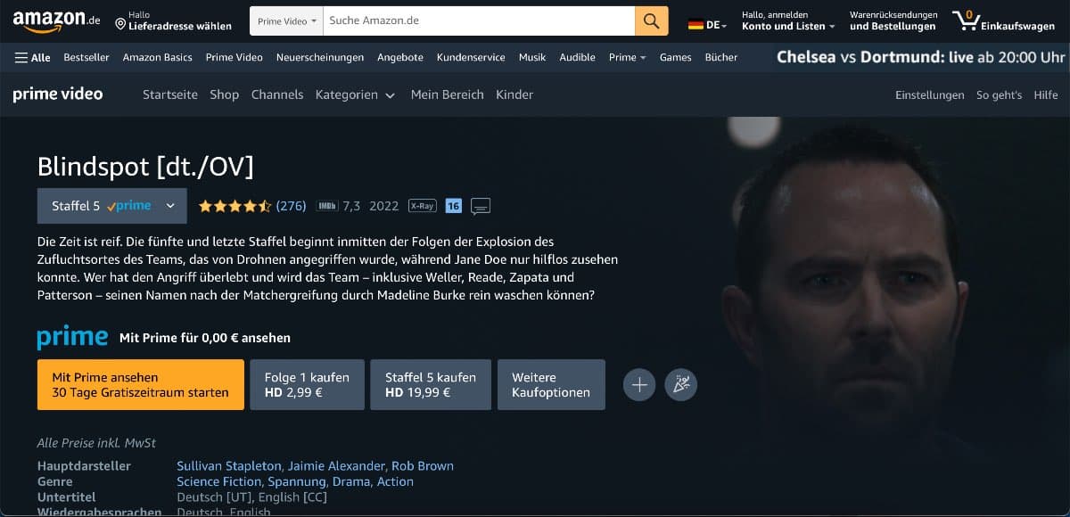Open Rob Brown actor link
This screenshot has width=1070, height=517.
pos(423,465)
